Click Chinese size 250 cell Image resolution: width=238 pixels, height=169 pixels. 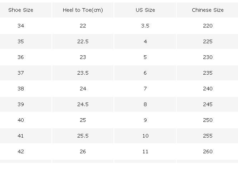pos(208,120)
